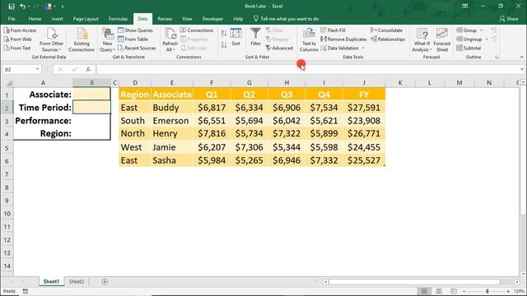Import data with From Access
The width and height of the screenshot is (527, 296).
pyautogui.click(x=20, y=30)
